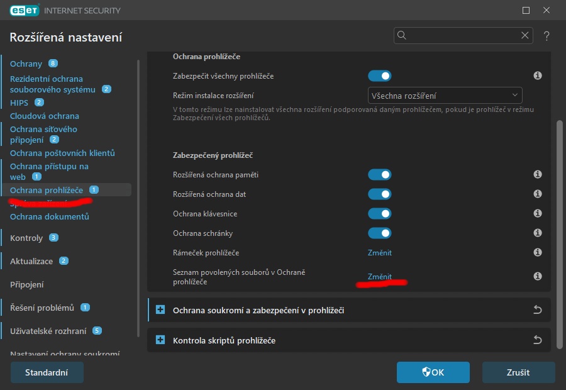The width and height of the screenshot is (566, 390).
Task: Open help question mark icon
Action: 547,36
